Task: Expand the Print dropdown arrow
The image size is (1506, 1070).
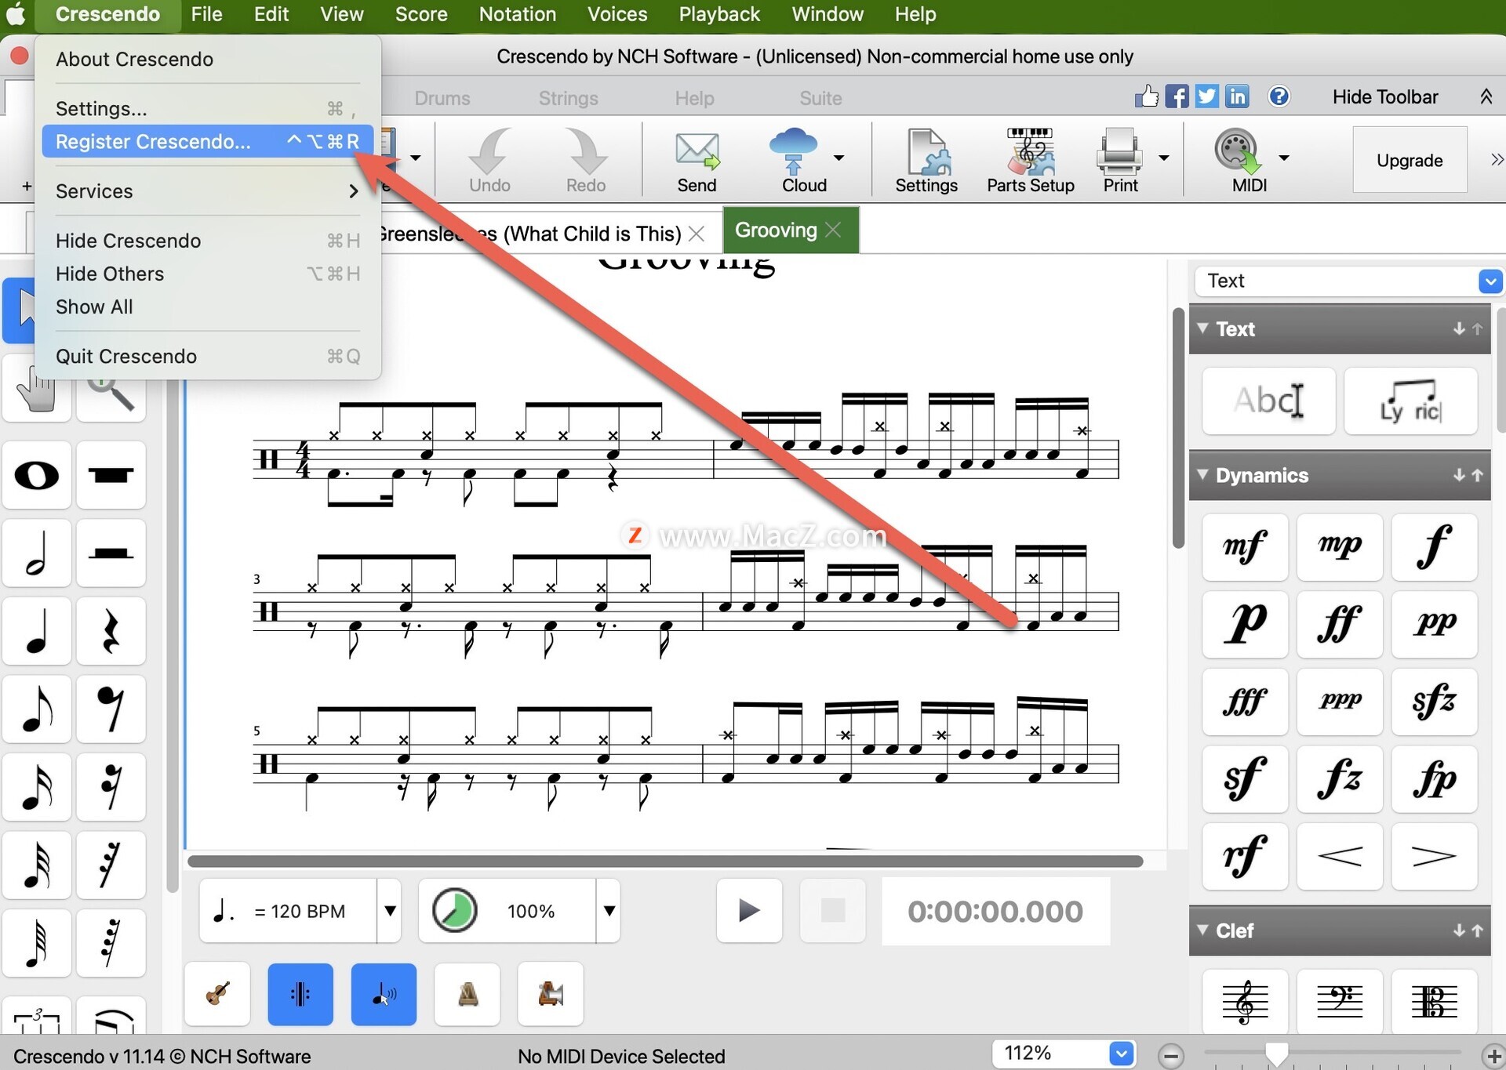Action: click(x=1163, y=158)
